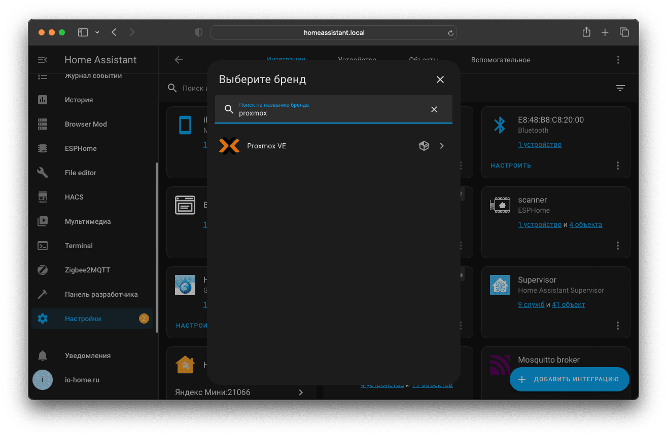This screenshot has height=437, width=667.
Task: Clear the proxmox search text
Action: coord(434,109)
